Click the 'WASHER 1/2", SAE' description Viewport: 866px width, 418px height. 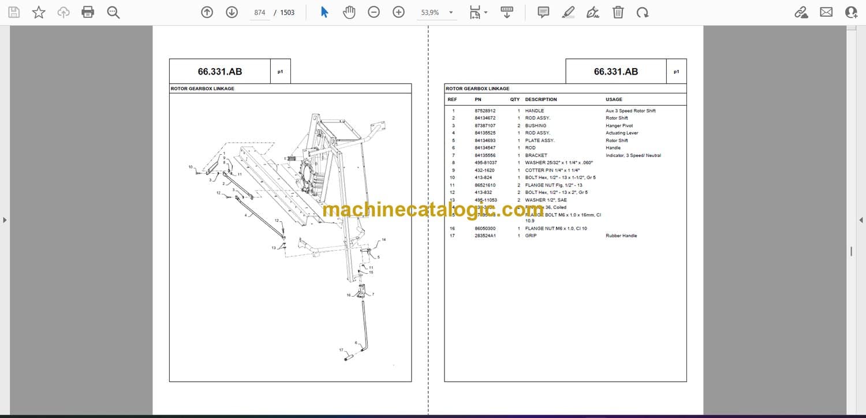coord(546,200)
